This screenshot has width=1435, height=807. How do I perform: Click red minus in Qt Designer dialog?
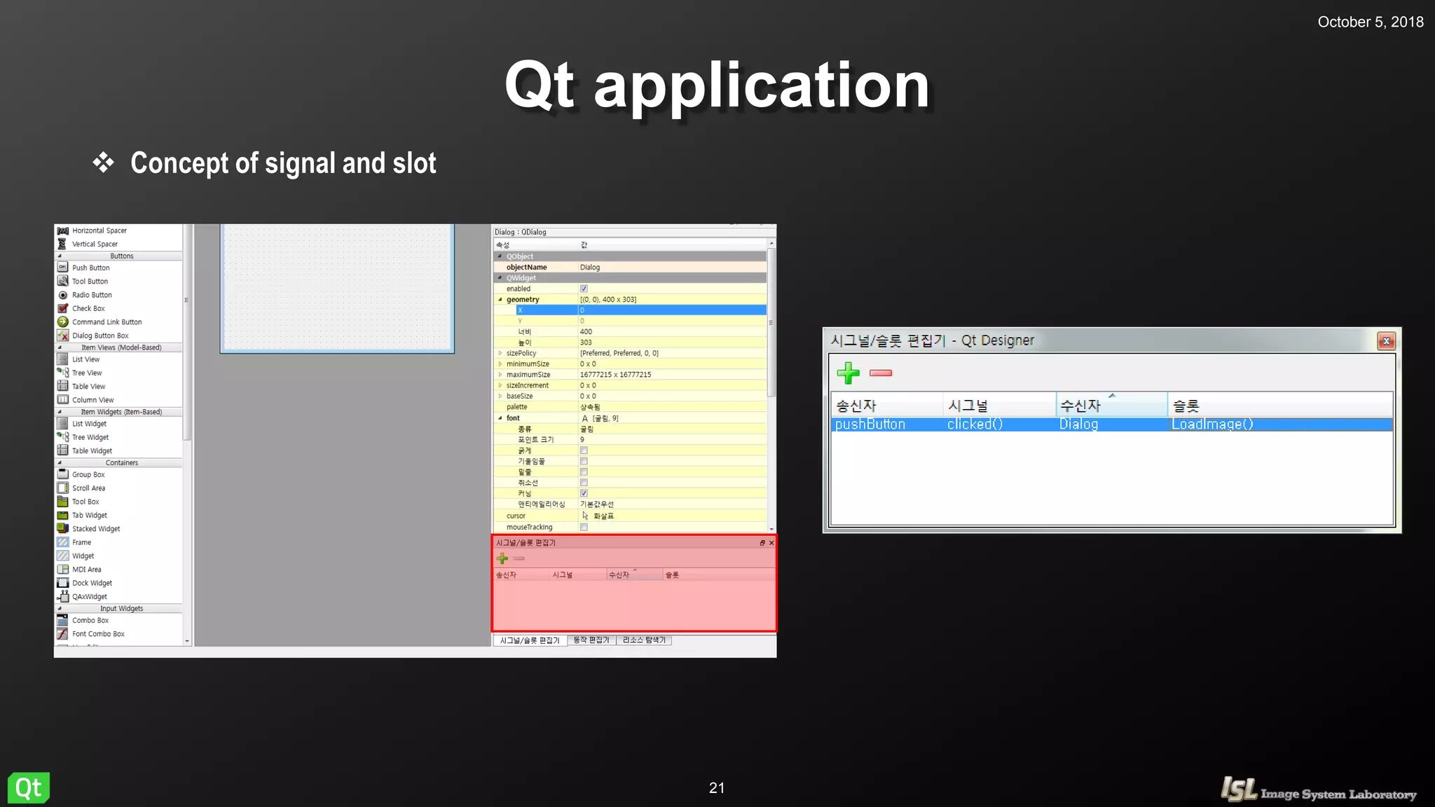(881, 373)
